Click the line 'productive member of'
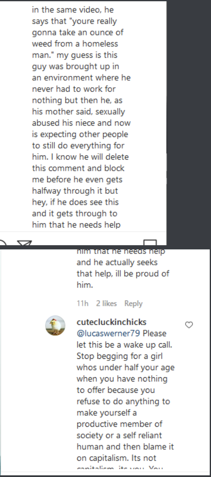 point(119,424)
